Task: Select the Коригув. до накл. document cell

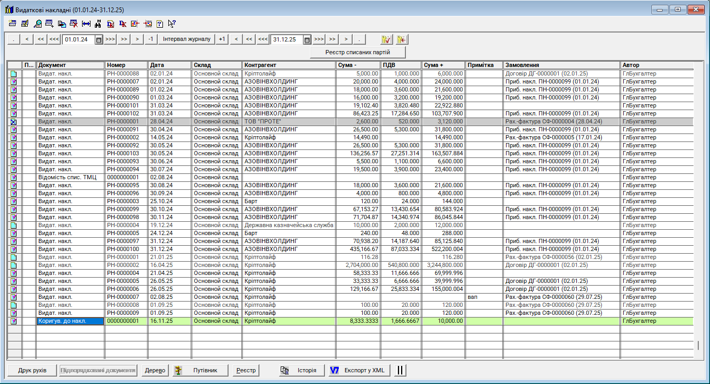Action: (x=70, y=321)
